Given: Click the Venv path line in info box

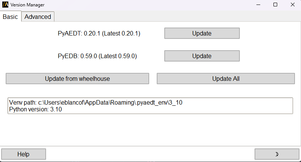Looking at the screenshot, I should [x=96, y=103].
